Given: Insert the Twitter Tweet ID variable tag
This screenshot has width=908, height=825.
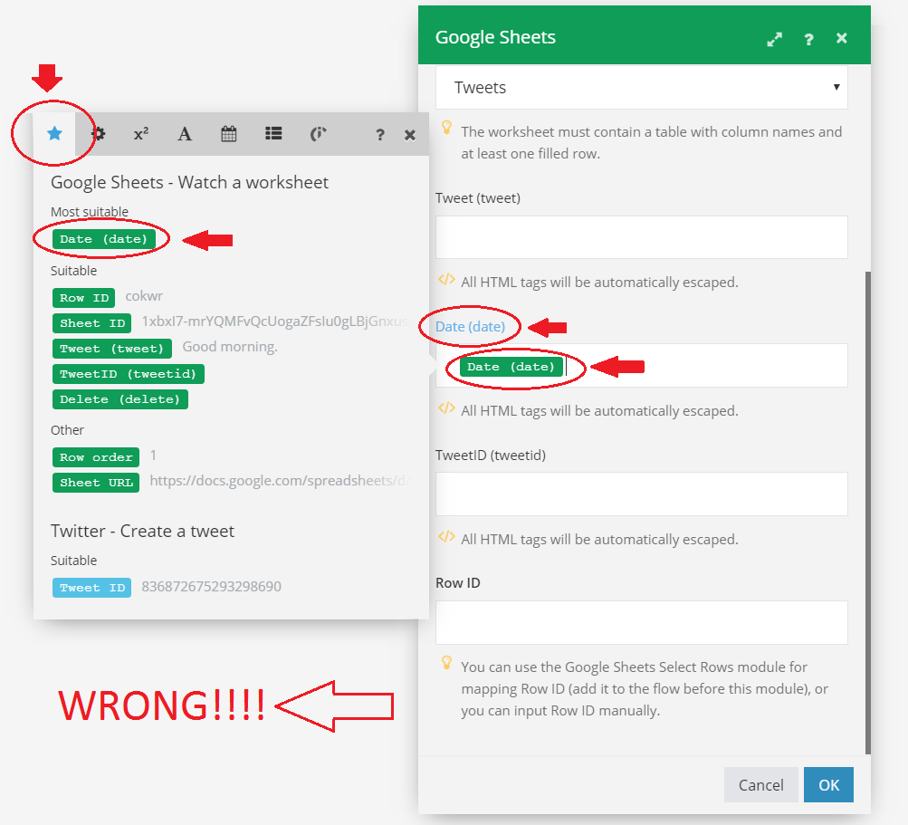Looking at the screenshot, I should tap(91, 588).
